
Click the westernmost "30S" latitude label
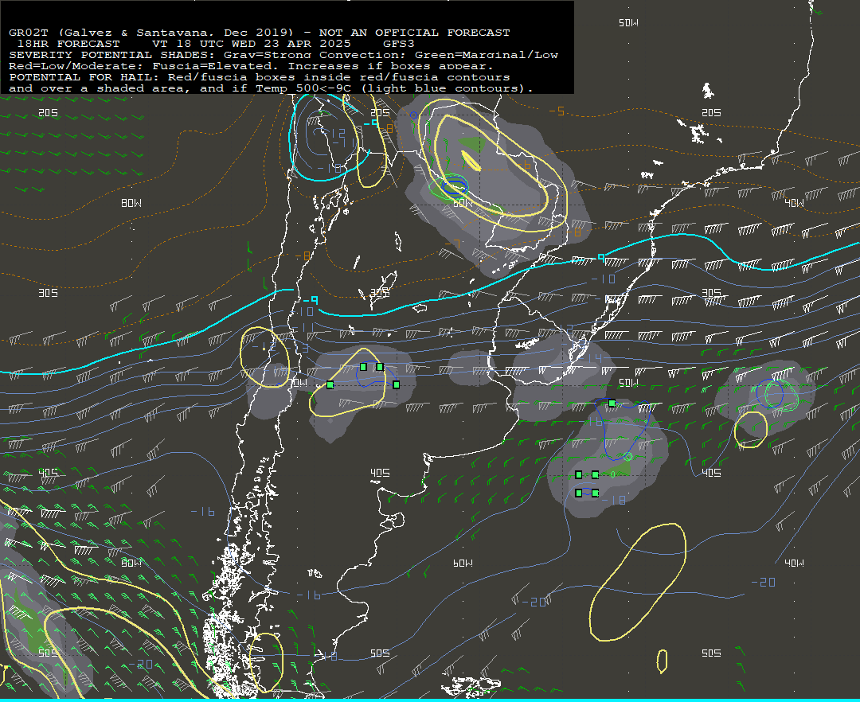49,293
